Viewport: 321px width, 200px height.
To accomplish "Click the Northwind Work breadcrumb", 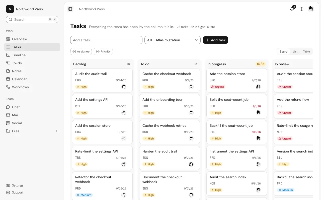I will (x=92, y=9).
